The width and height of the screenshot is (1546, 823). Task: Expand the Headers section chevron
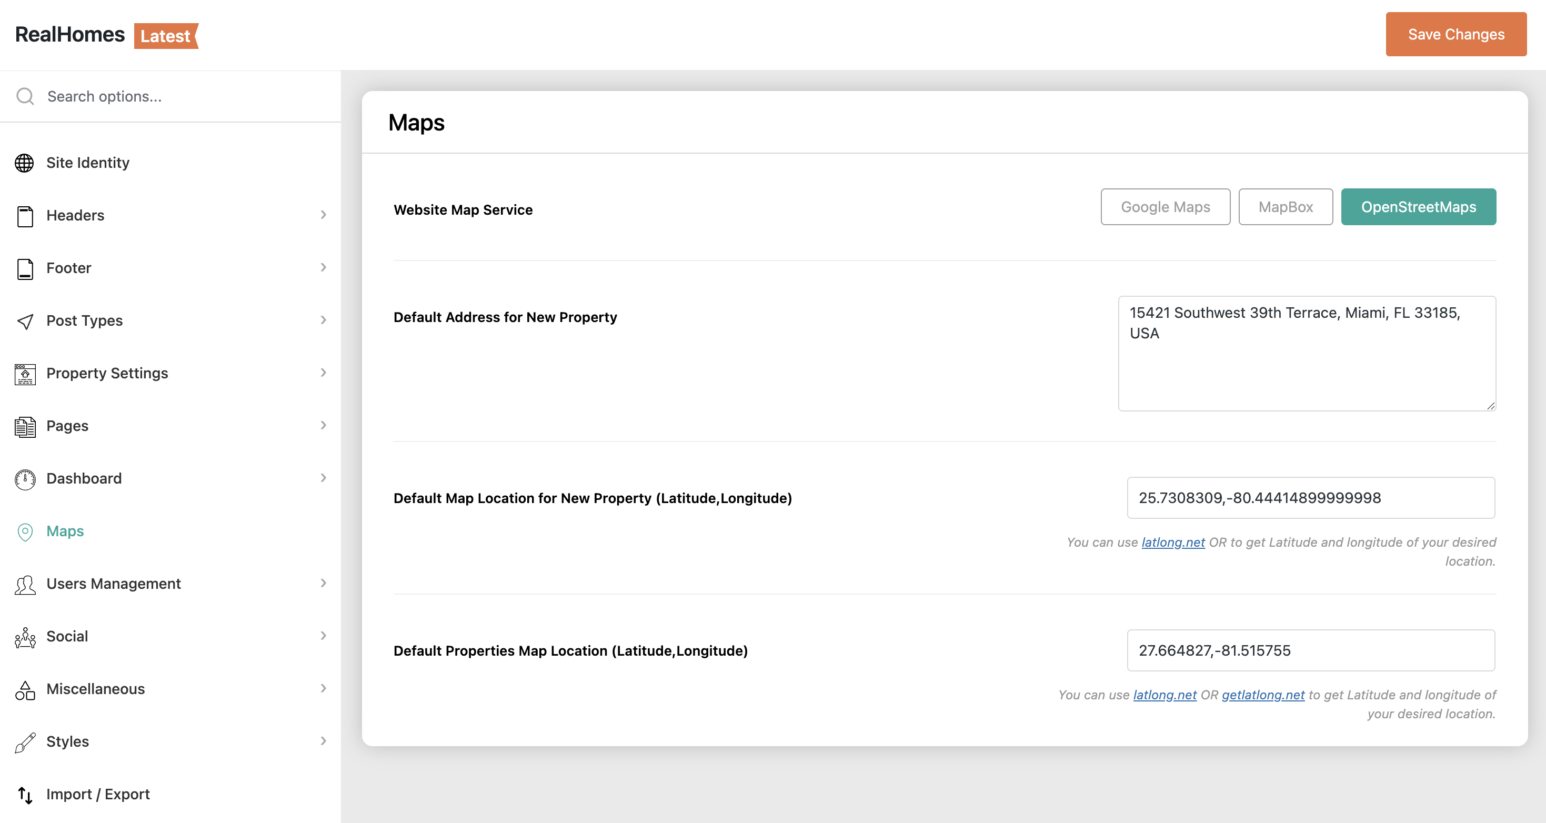pyautogui.click(x=323, y=215)
